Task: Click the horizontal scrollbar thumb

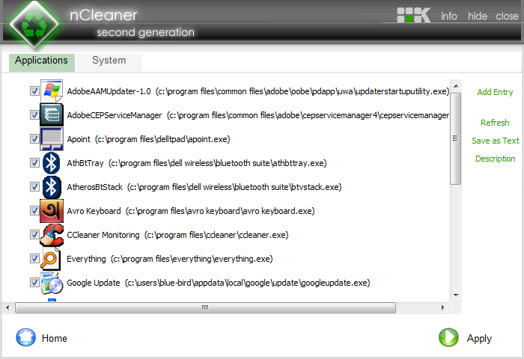Action: (x=205, y=307)
